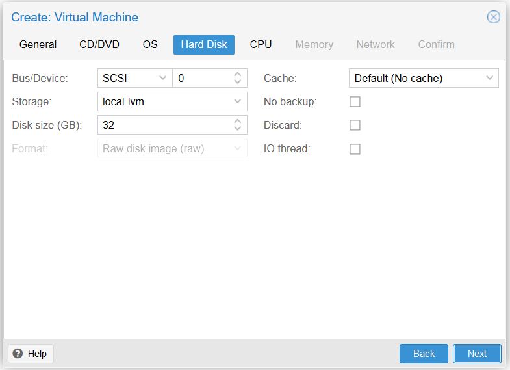The height and width of the screenshot is (370, 510).
Task: Open the OS tab
Action: coord(150,45)
